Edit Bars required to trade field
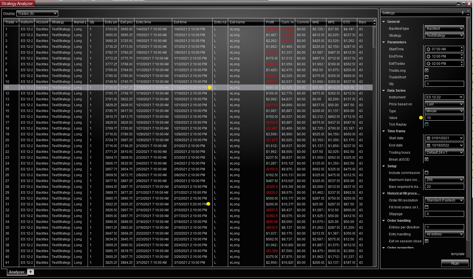Image resolution: width=473 pixels, height=279 pixels. [x=444, y=187]
